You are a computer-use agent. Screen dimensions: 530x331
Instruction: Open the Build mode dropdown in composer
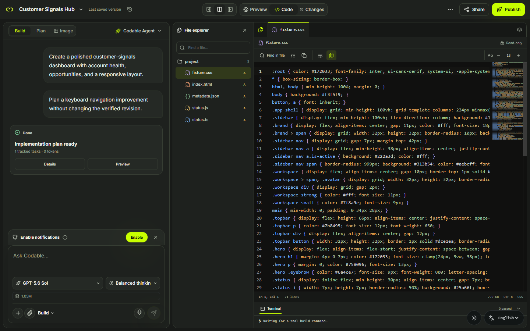(46, 313)
